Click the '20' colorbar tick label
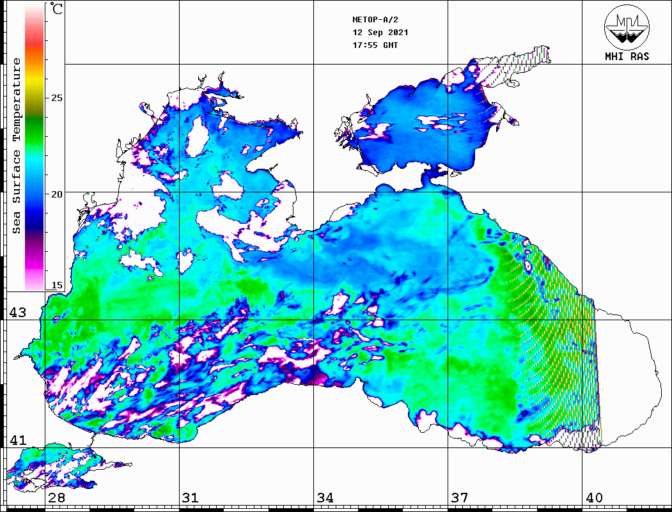The width and height of the screenshot is (672, 512). click(x=56, y=194)
